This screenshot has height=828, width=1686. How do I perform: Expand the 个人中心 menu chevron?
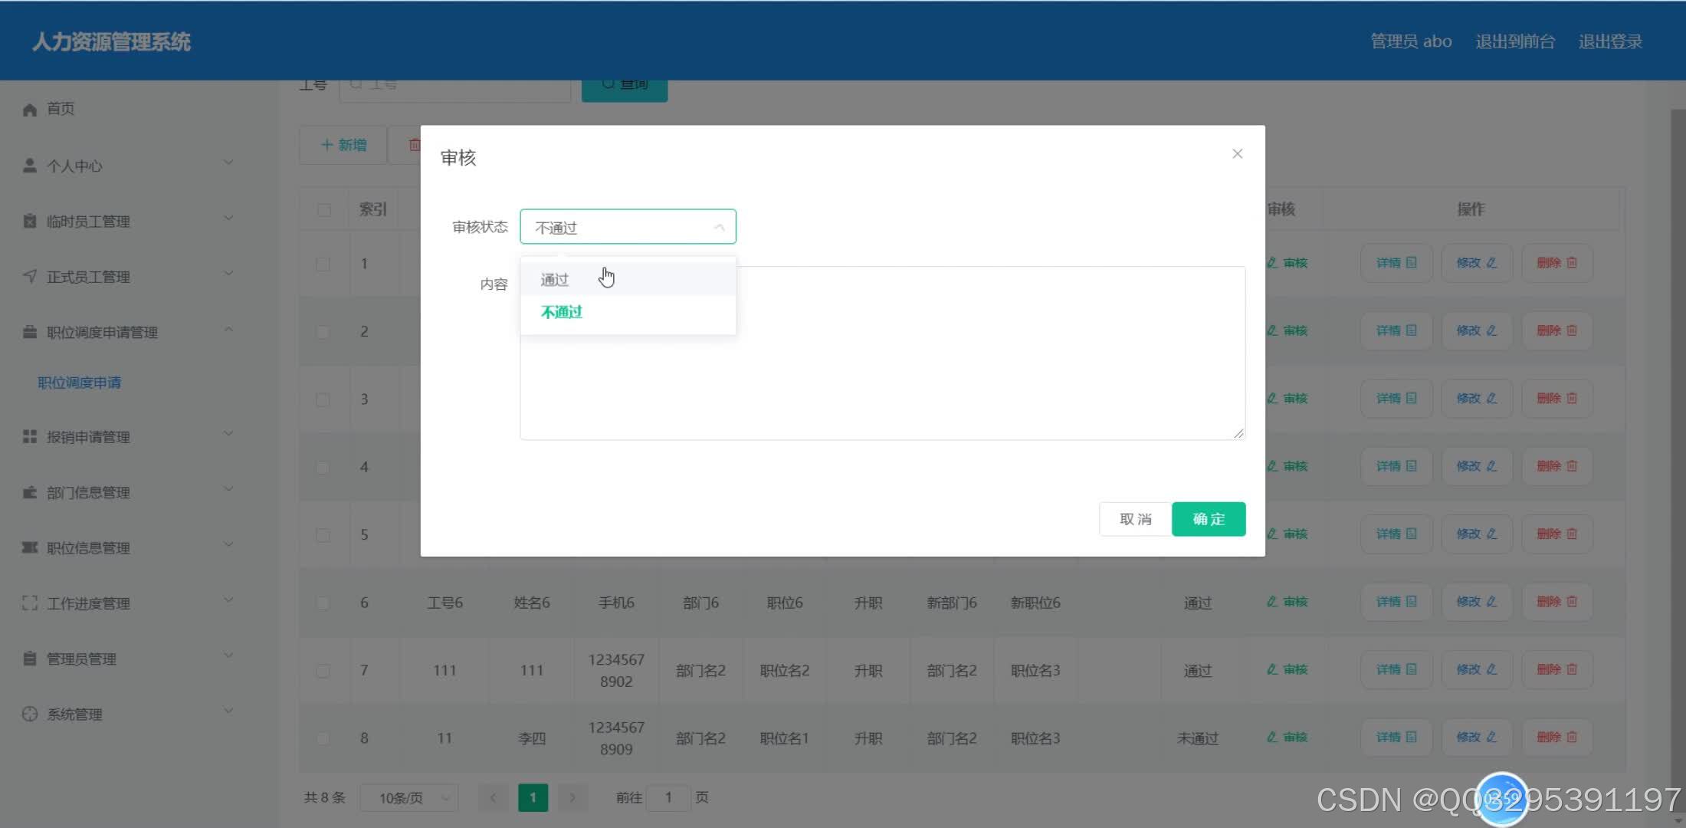point(228,163)
